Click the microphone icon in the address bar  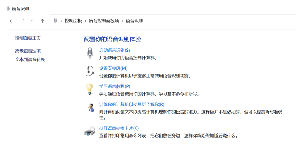(55, 21)
